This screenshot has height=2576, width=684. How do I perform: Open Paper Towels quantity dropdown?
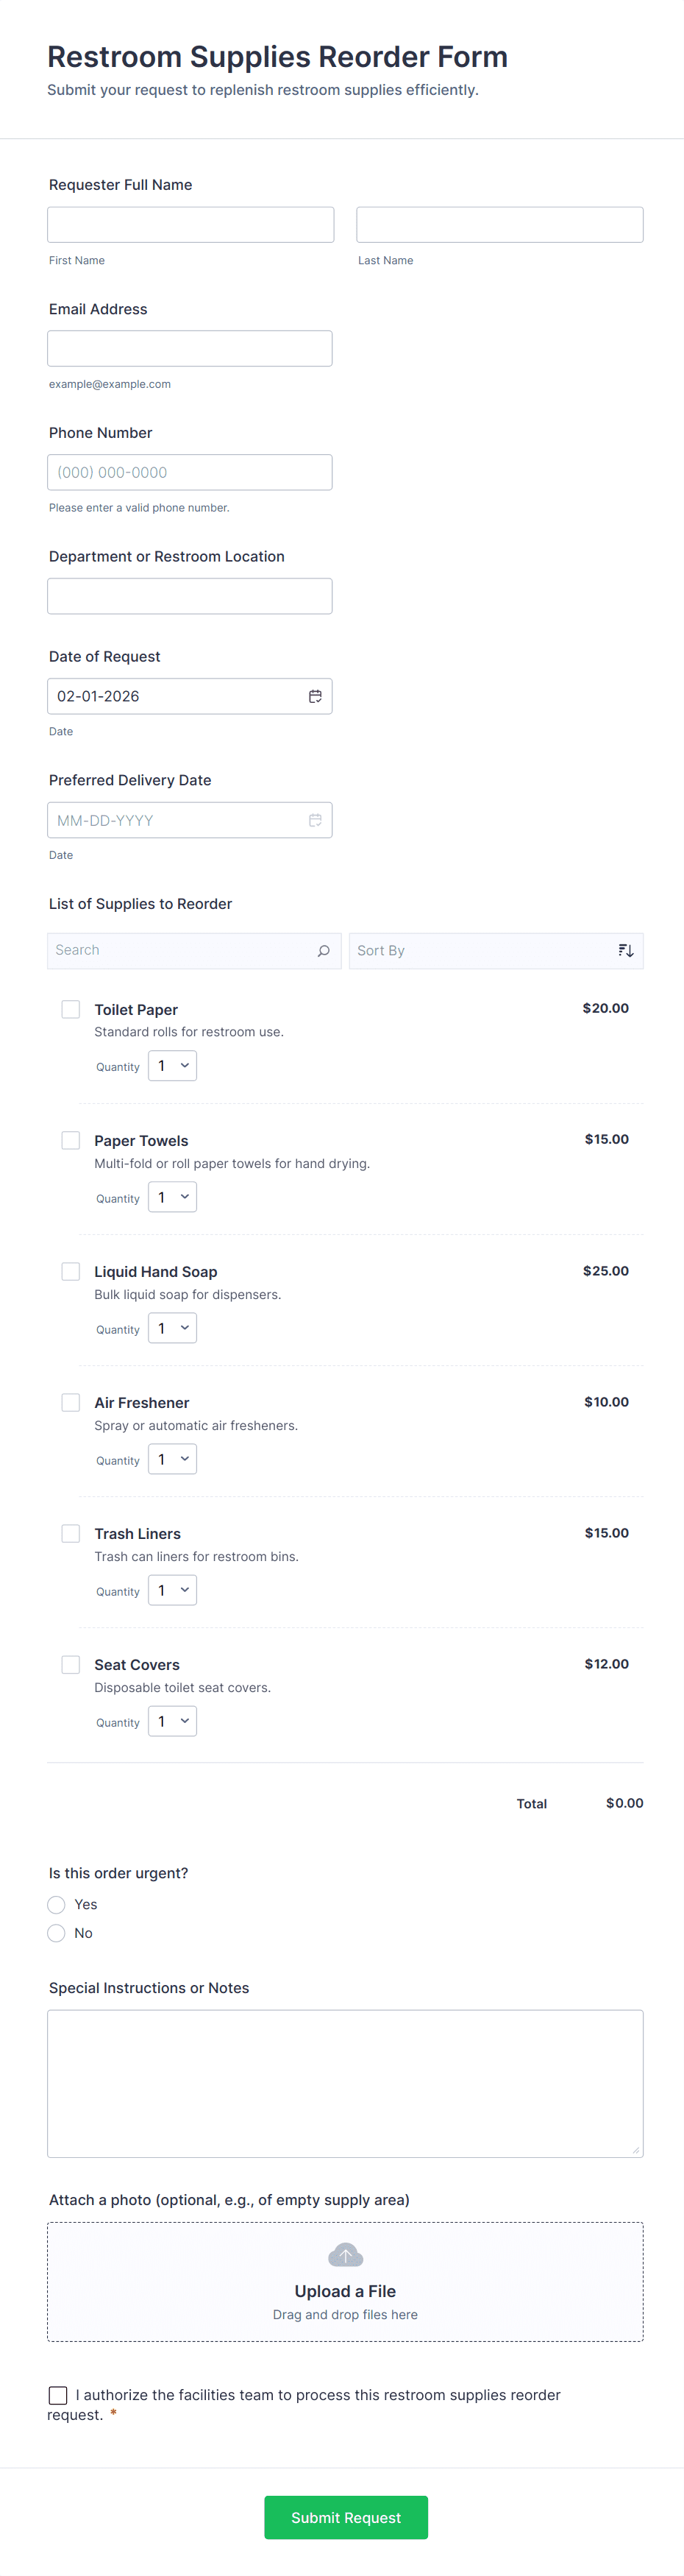172,1197
